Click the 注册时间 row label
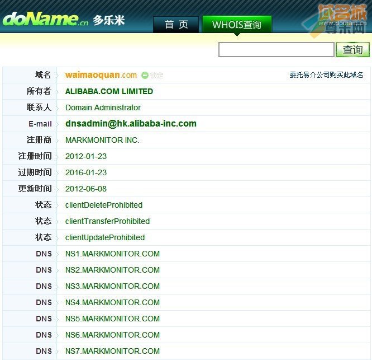The width and height of the screenshot is (372, 360). 35,156
